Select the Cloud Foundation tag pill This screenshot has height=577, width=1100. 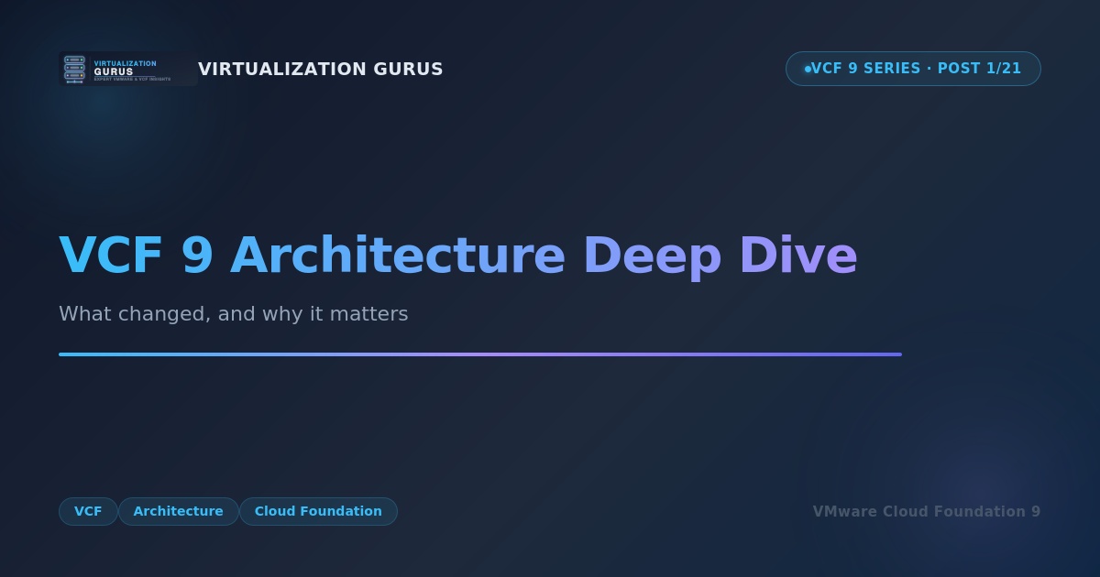click(318, 511)
